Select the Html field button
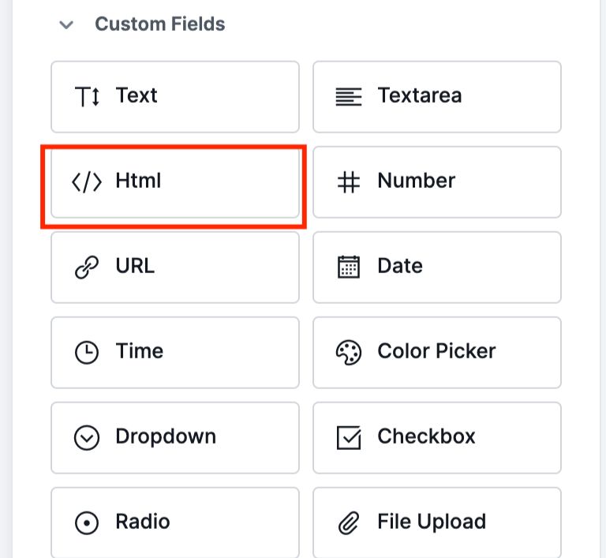Viewport: 606px width, 558px height. click(175, 182)
